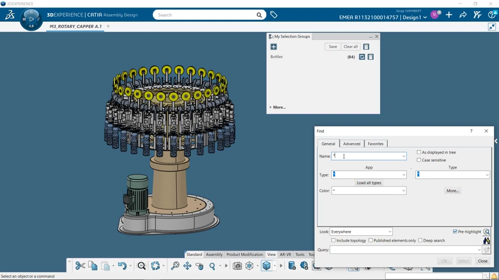Click in the top Search input field

[x=206, y=15]
